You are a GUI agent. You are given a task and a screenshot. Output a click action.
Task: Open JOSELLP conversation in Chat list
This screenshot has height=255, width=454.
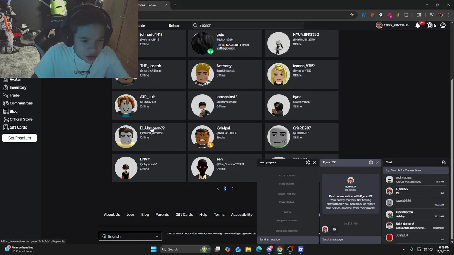(x=415, y=237)
